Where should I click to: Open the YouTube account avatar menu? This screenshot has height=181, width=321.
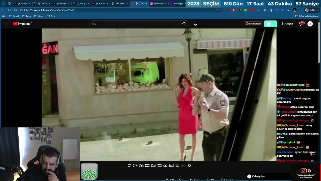310,24
